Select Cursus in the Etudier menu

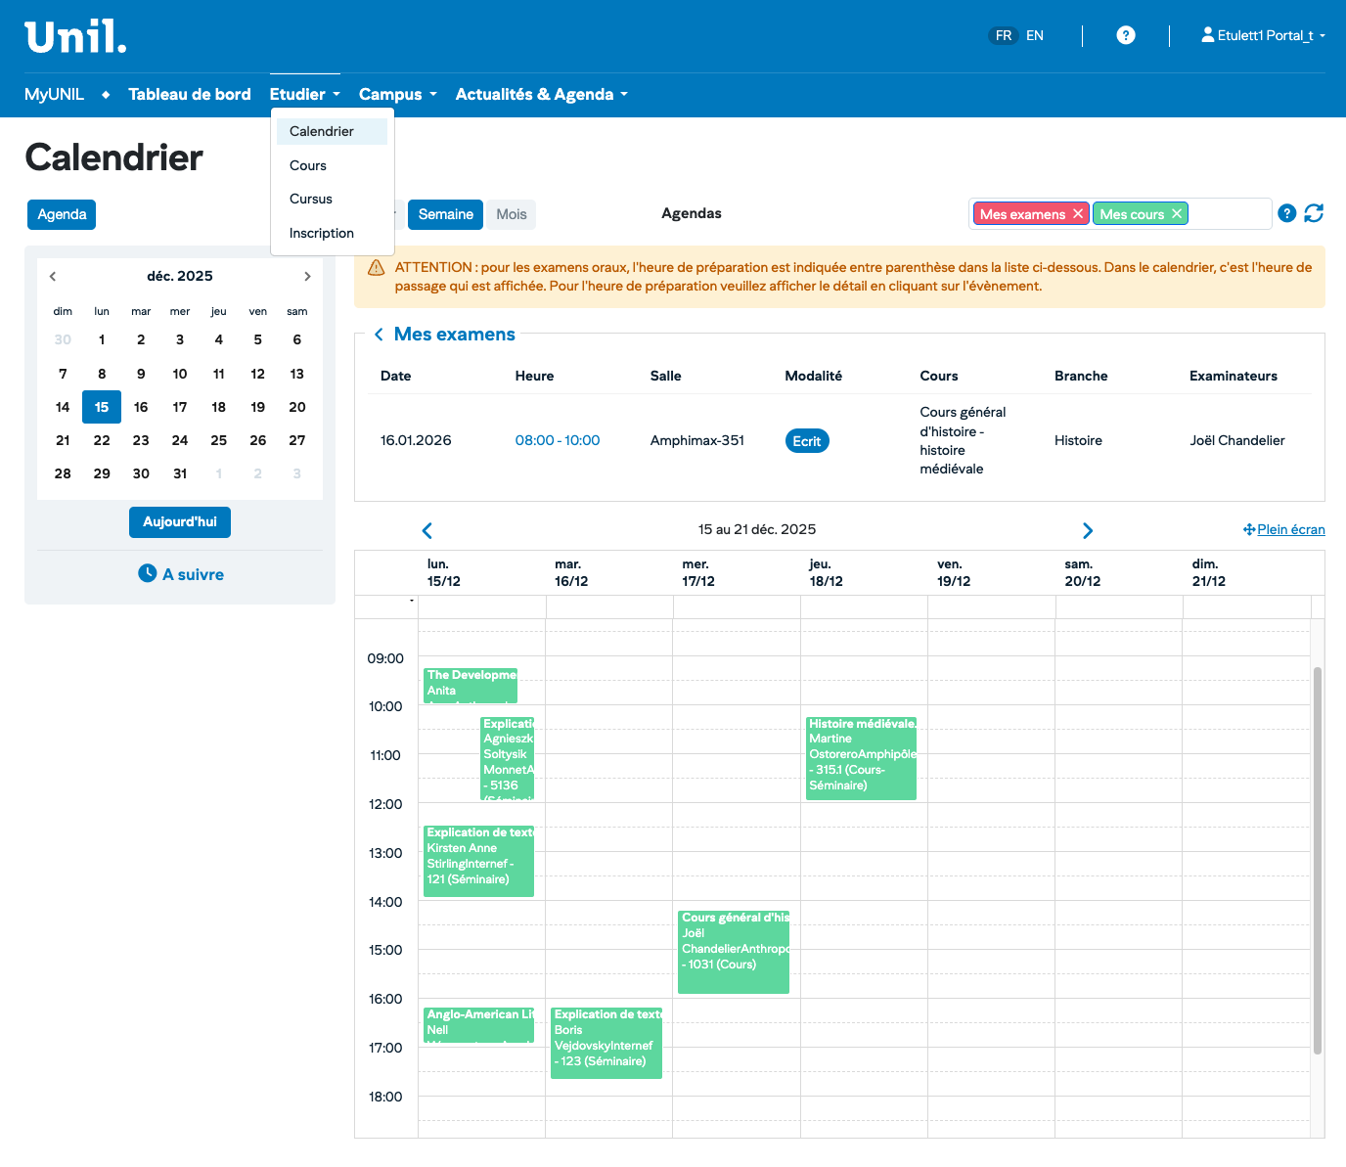click(x=311, y=199)
